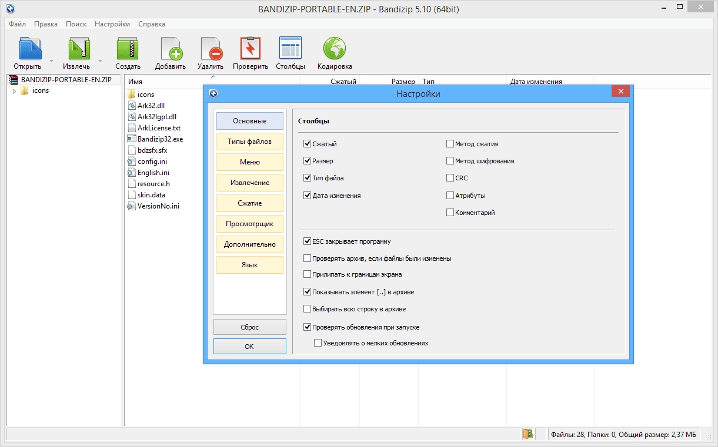Viewport: 718px width, 447px height.
Task: Check Уведомлять о мелких обновлениях option
Action: tap(318, 342)
